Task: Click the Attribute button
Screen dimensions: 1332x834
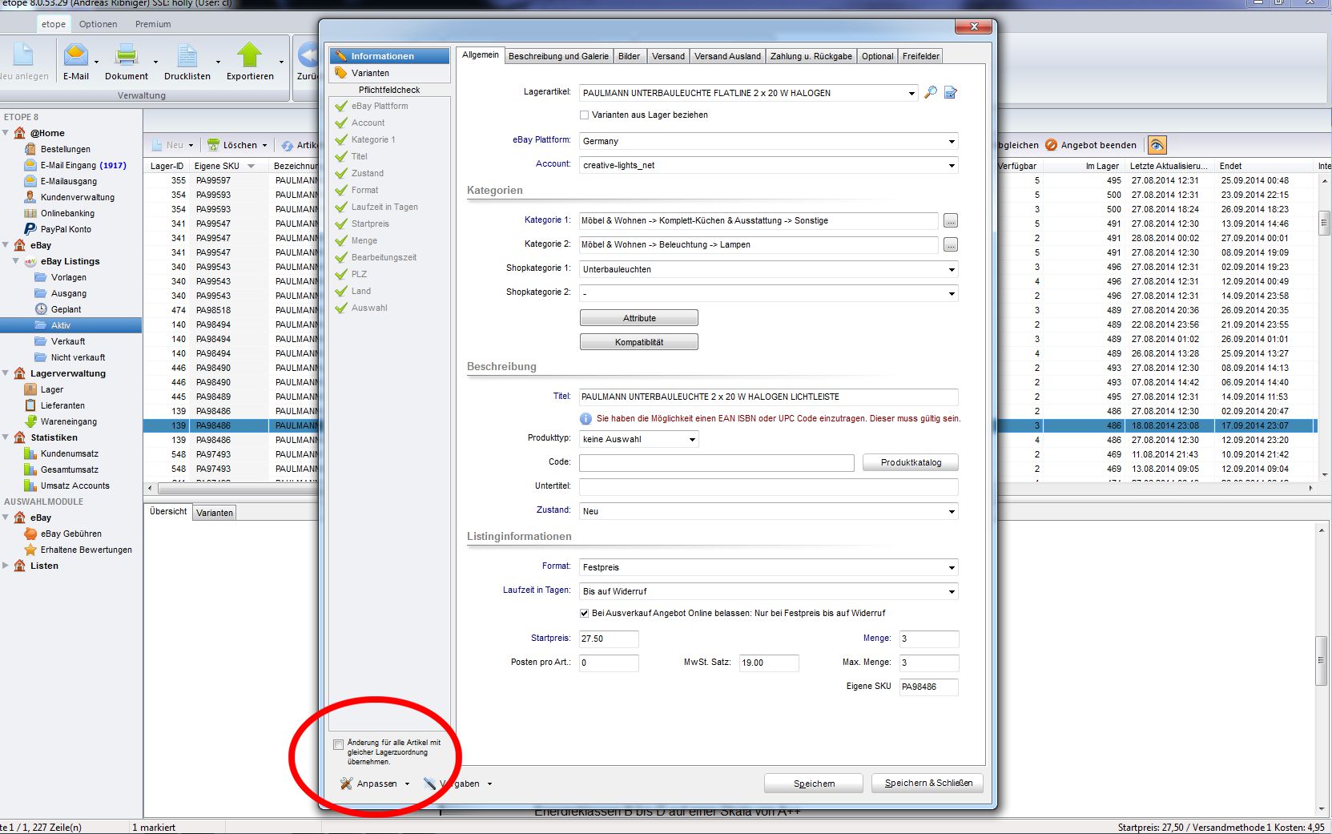Action: click(638, 318)
